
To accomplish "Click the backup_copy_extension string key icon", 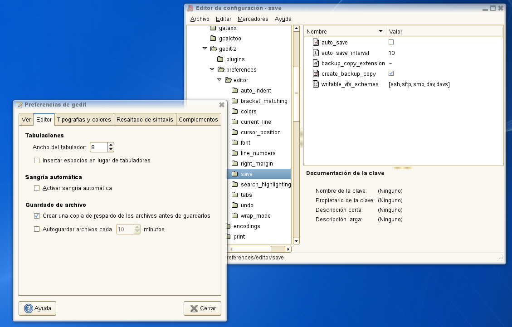I will 316,63.
